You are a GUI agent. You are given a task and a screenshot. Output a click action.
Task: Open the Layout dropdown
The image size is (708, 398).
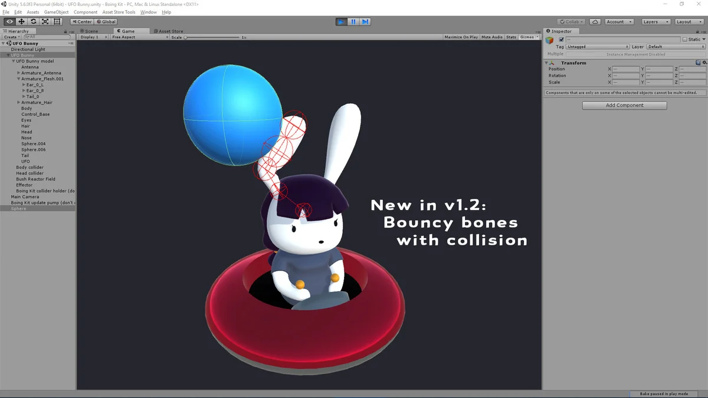[x=688, y=22]
